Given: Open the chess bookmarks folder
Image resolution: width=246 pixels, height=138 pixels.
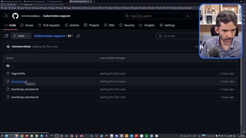Looking at the screenshot, I should click(21, 8).
